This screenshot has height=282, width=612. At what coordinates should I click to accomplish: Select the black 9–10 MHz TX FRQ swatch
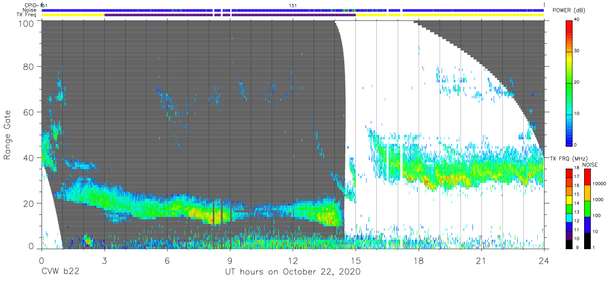click(x=569, y=244)
